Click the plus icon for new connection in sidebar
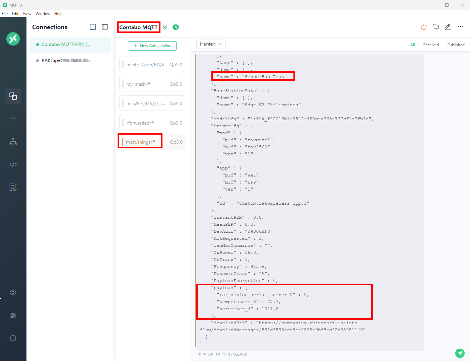The image size is (470, 361). 13,119
